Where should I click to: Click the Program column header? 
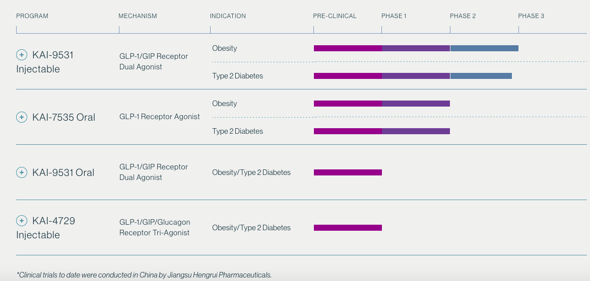click(x=32, y=16)
